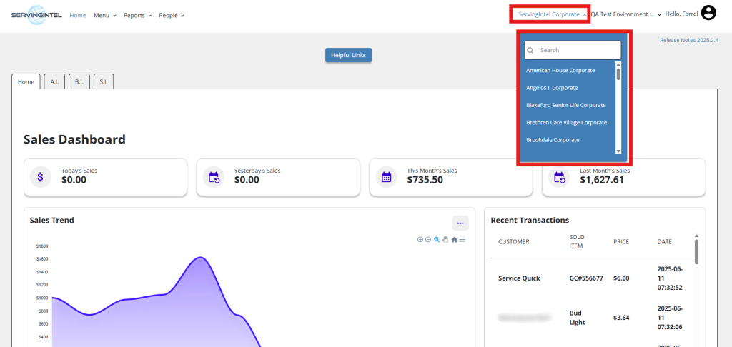Open the Release Notes 2025.2.4 link
This screenshot has width=732, height=347.
(x=690, y=41)
